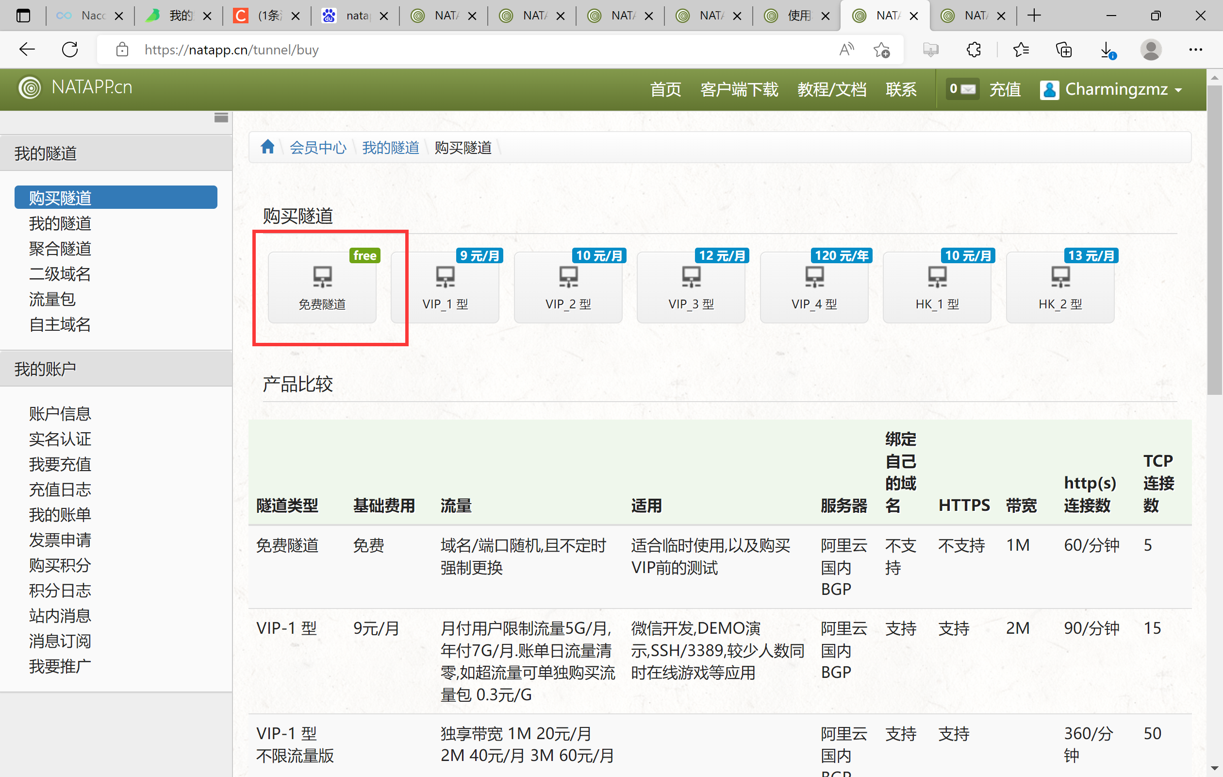Select the 免费隧道 free tunnel card

(x=322, y=287)
